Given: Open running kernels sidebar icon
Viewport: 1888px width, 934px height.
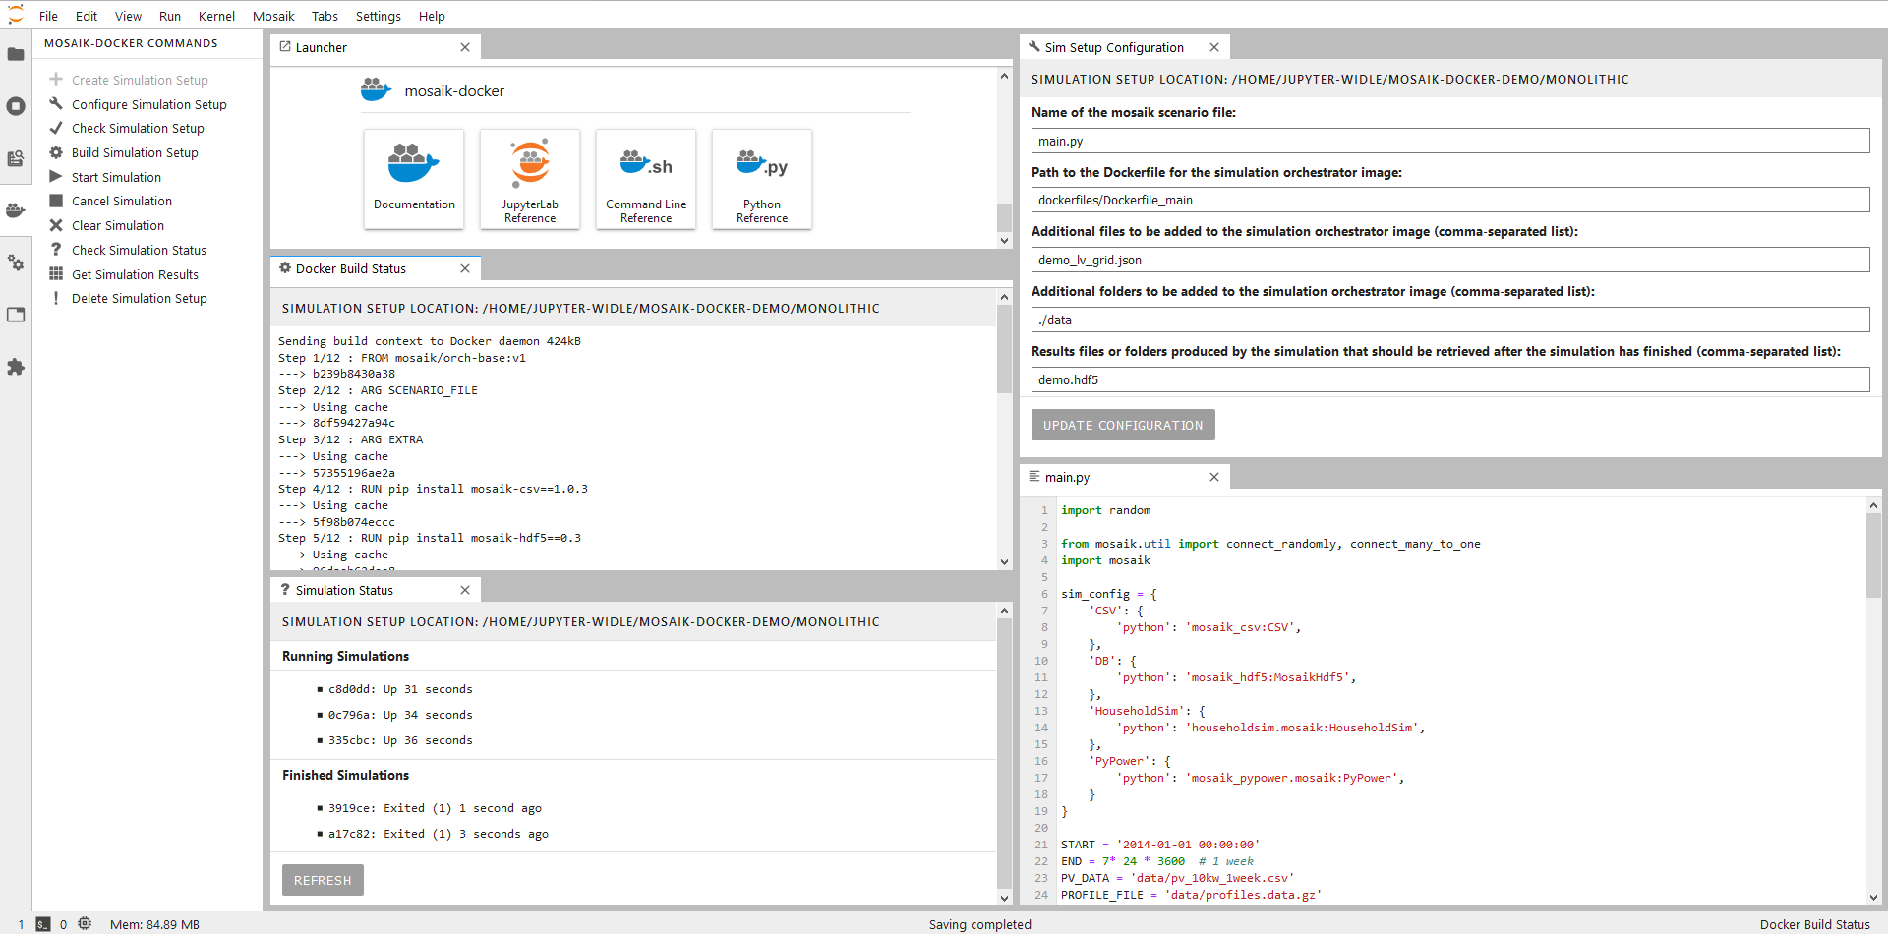Looking at the screenshot, I should (16, 106).
